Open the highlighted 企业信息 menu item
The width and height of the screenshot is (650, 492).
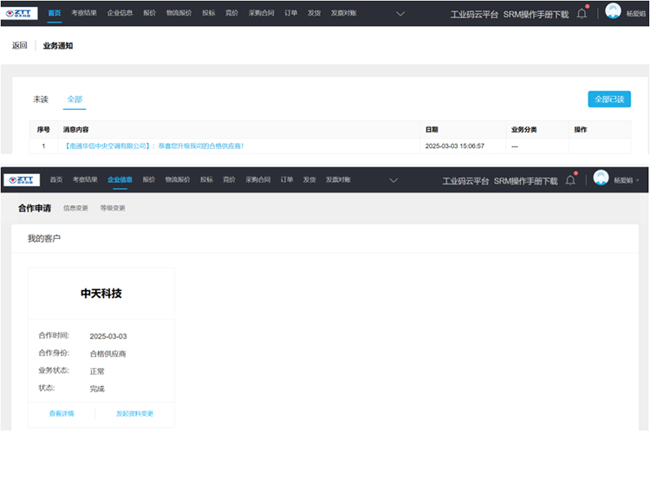[120, 180]
